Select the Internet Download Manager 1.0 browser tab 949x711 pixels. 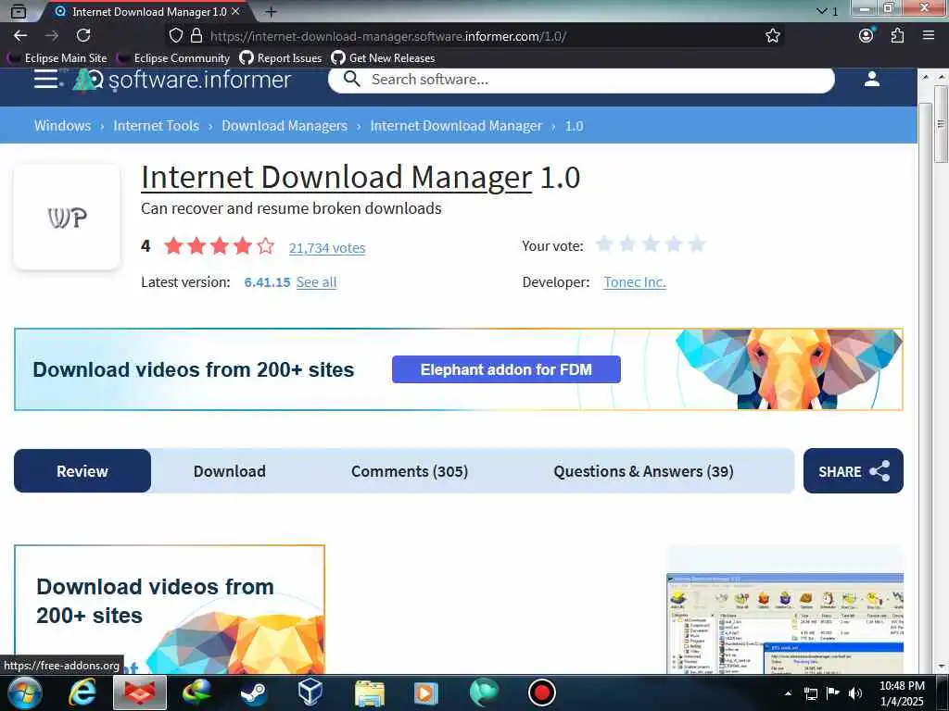tap(146, 11)
